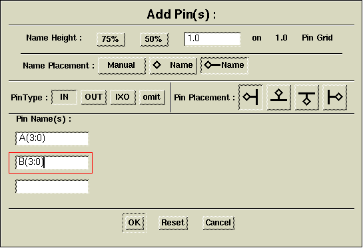Image resolution: width=363 pixels, height=248 pixels.
Task: Click the empty third pin name field
Action: point(52,187)
